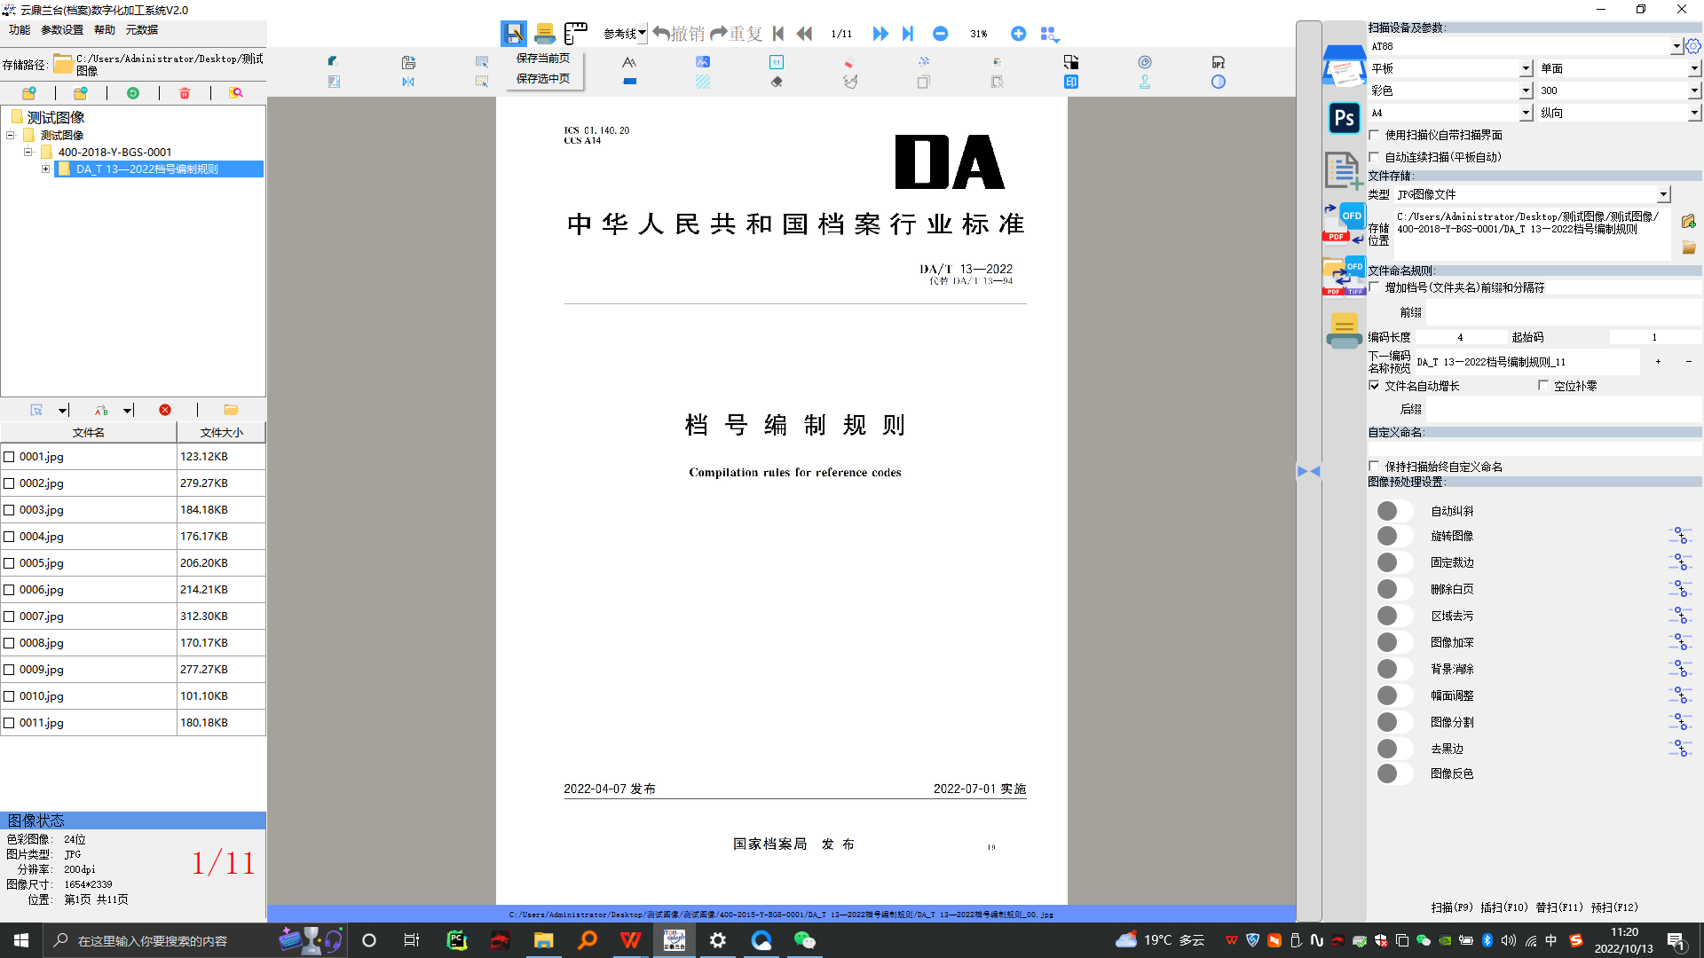Uncheck 文件名自动增长 option
This screenshot has width=1704, height=958.
coord(1375,386)
